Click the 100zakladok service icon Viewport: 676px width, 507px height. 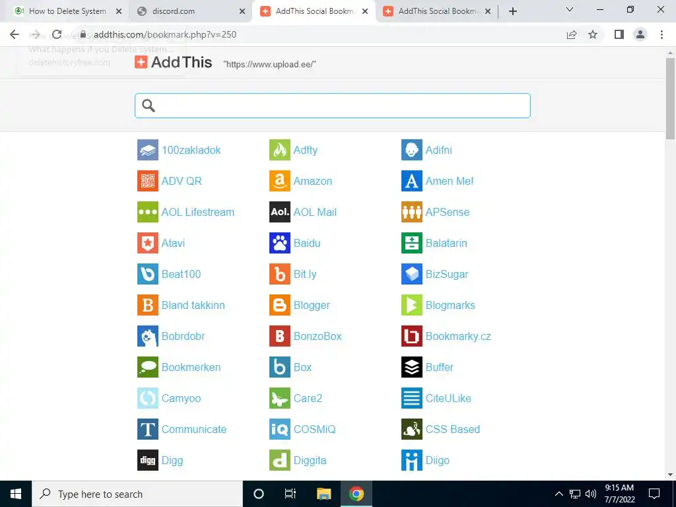[147, 150]
